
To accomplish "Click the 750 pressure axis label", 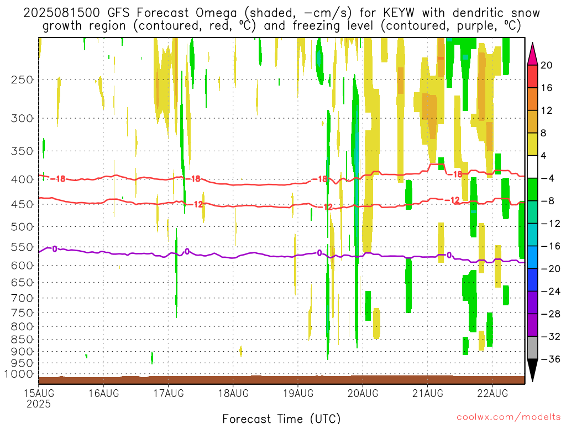I will click(22, 313).
